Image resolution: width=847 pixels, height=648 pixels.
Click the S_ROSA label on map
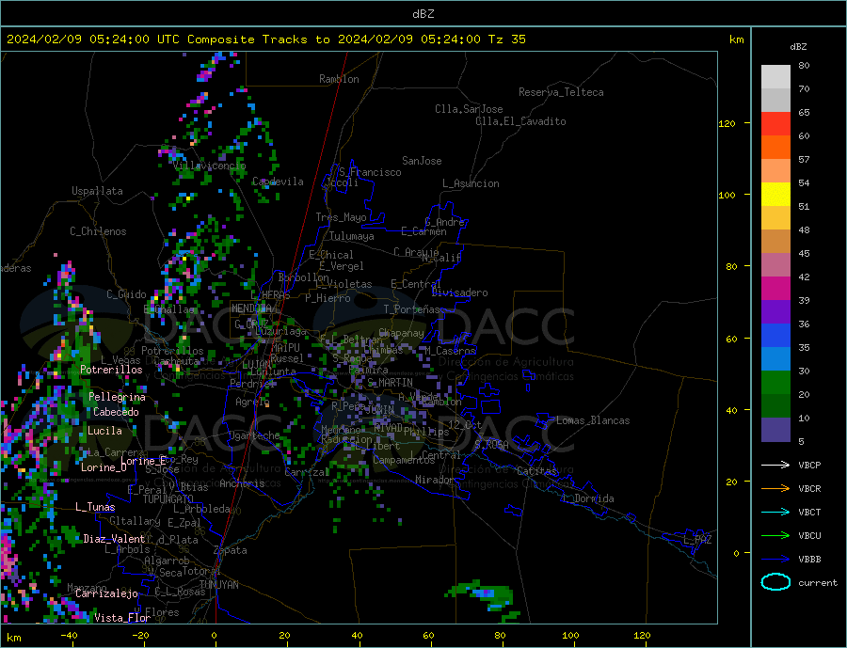[491, 445]
